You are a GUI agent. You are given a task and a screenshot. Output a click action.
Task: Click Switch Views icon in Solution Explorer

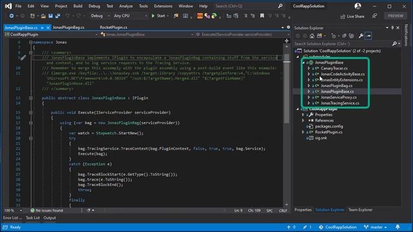coord(319,36)
